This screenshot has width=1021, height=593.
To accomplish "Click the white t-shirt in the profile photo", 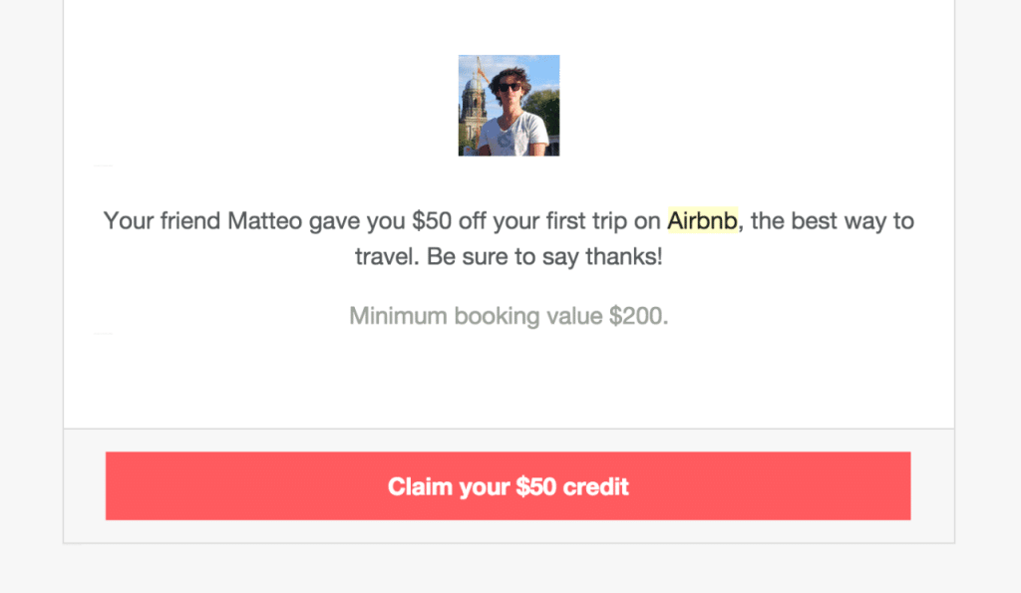I will 512,135.
